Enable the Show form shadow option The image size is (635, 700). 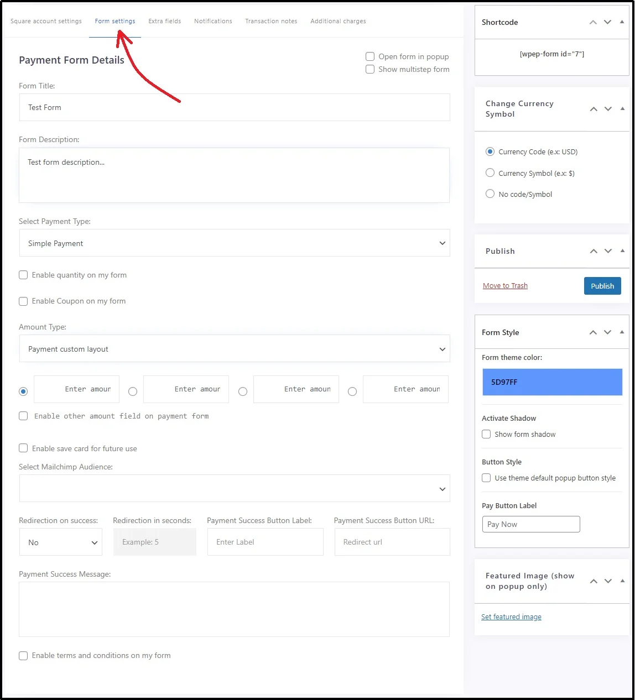[x=486, y=434]
